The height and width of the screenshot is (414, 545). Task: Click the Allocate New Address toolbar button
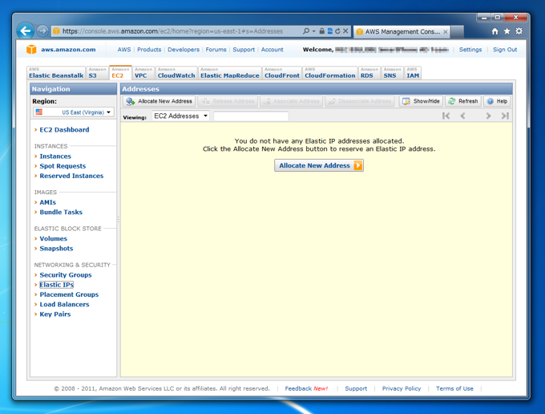pyautogui.click(x=159, y=101)
